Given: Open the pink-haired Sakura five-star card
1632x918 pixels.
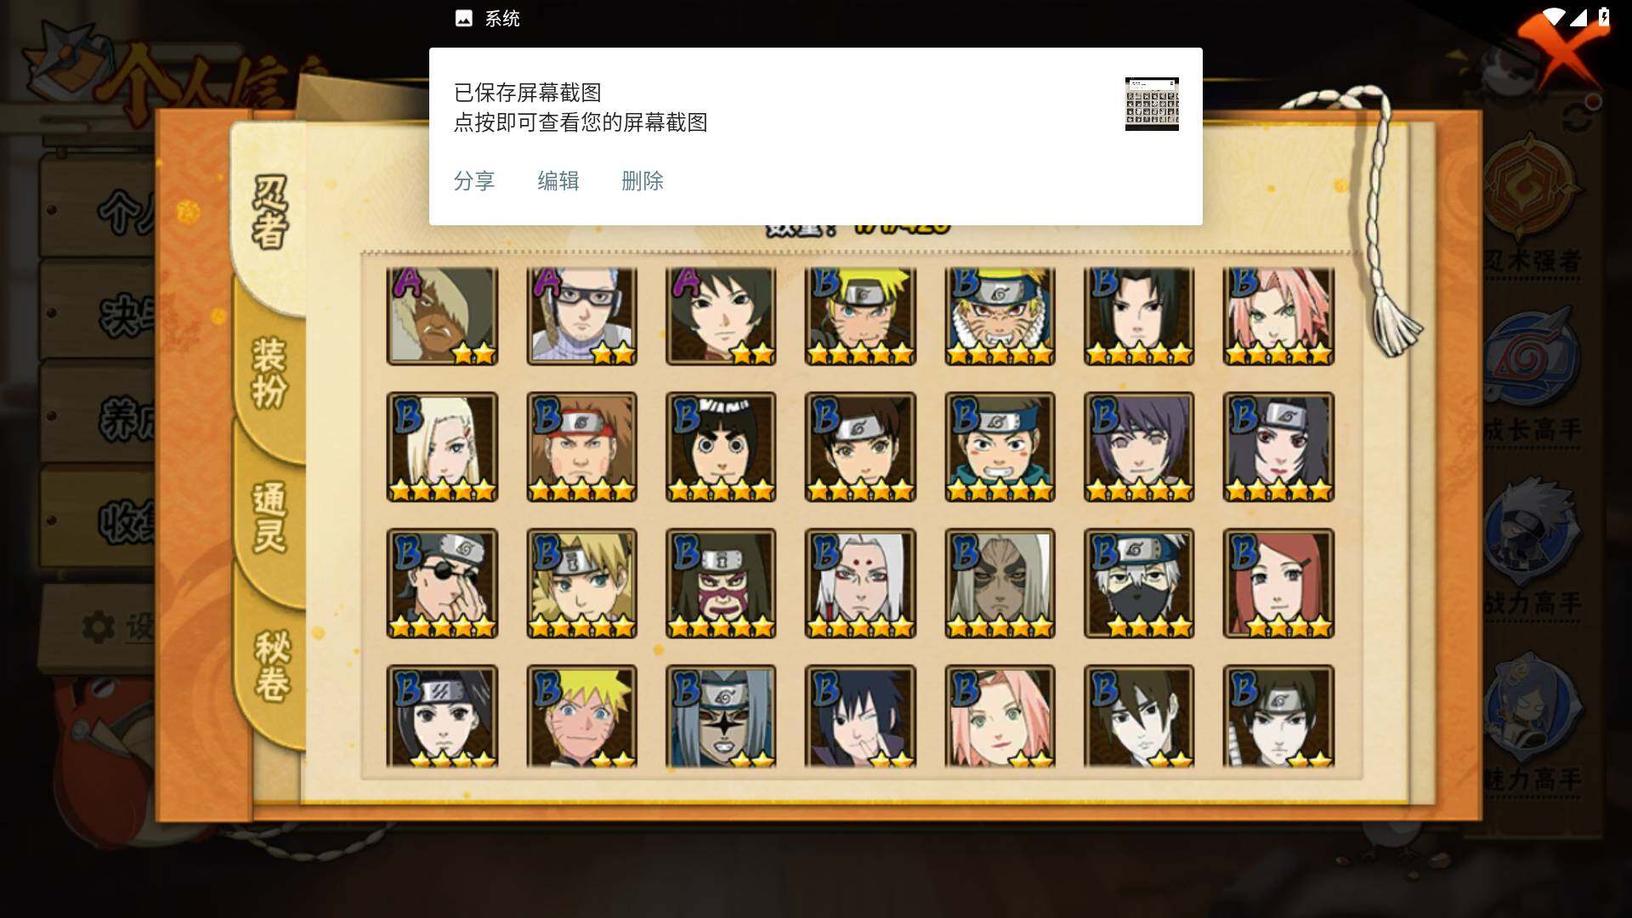Looking at the screenshot, I should tap(1278, 316).
